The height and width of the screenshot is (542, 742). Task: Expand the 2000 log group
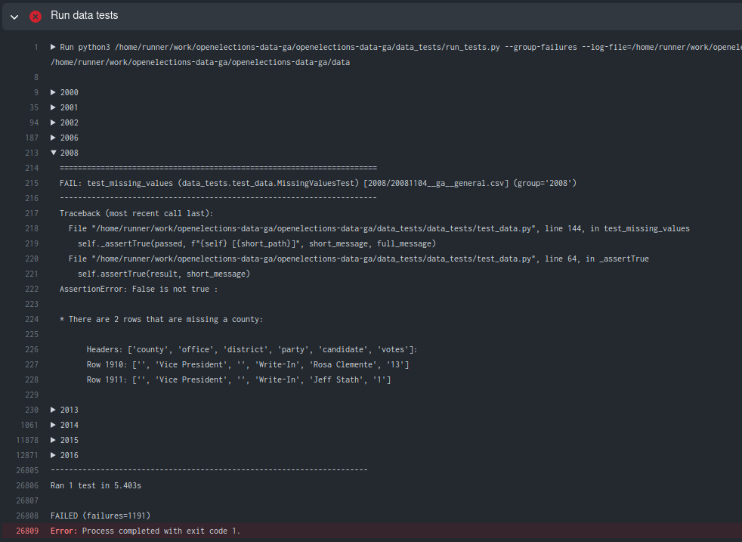53,92
